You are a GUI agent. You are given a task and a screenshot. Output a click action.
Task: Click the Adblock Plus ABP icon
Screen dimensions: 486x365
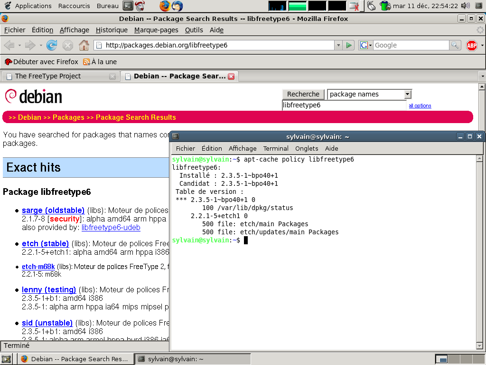coord(471,45)
